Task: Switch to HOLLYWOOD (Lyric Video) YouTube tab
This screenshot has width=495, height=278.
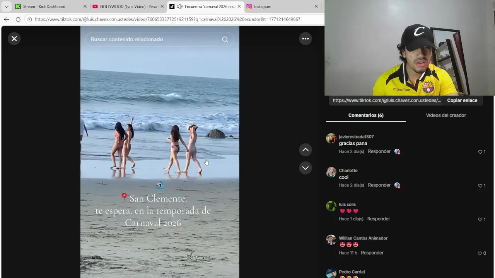Action: [128, 7]
